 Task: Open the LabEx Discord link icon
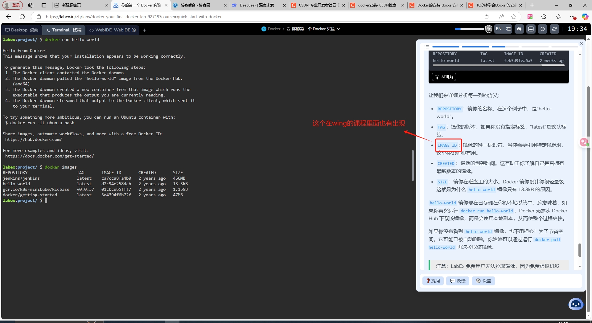point(519,29)
